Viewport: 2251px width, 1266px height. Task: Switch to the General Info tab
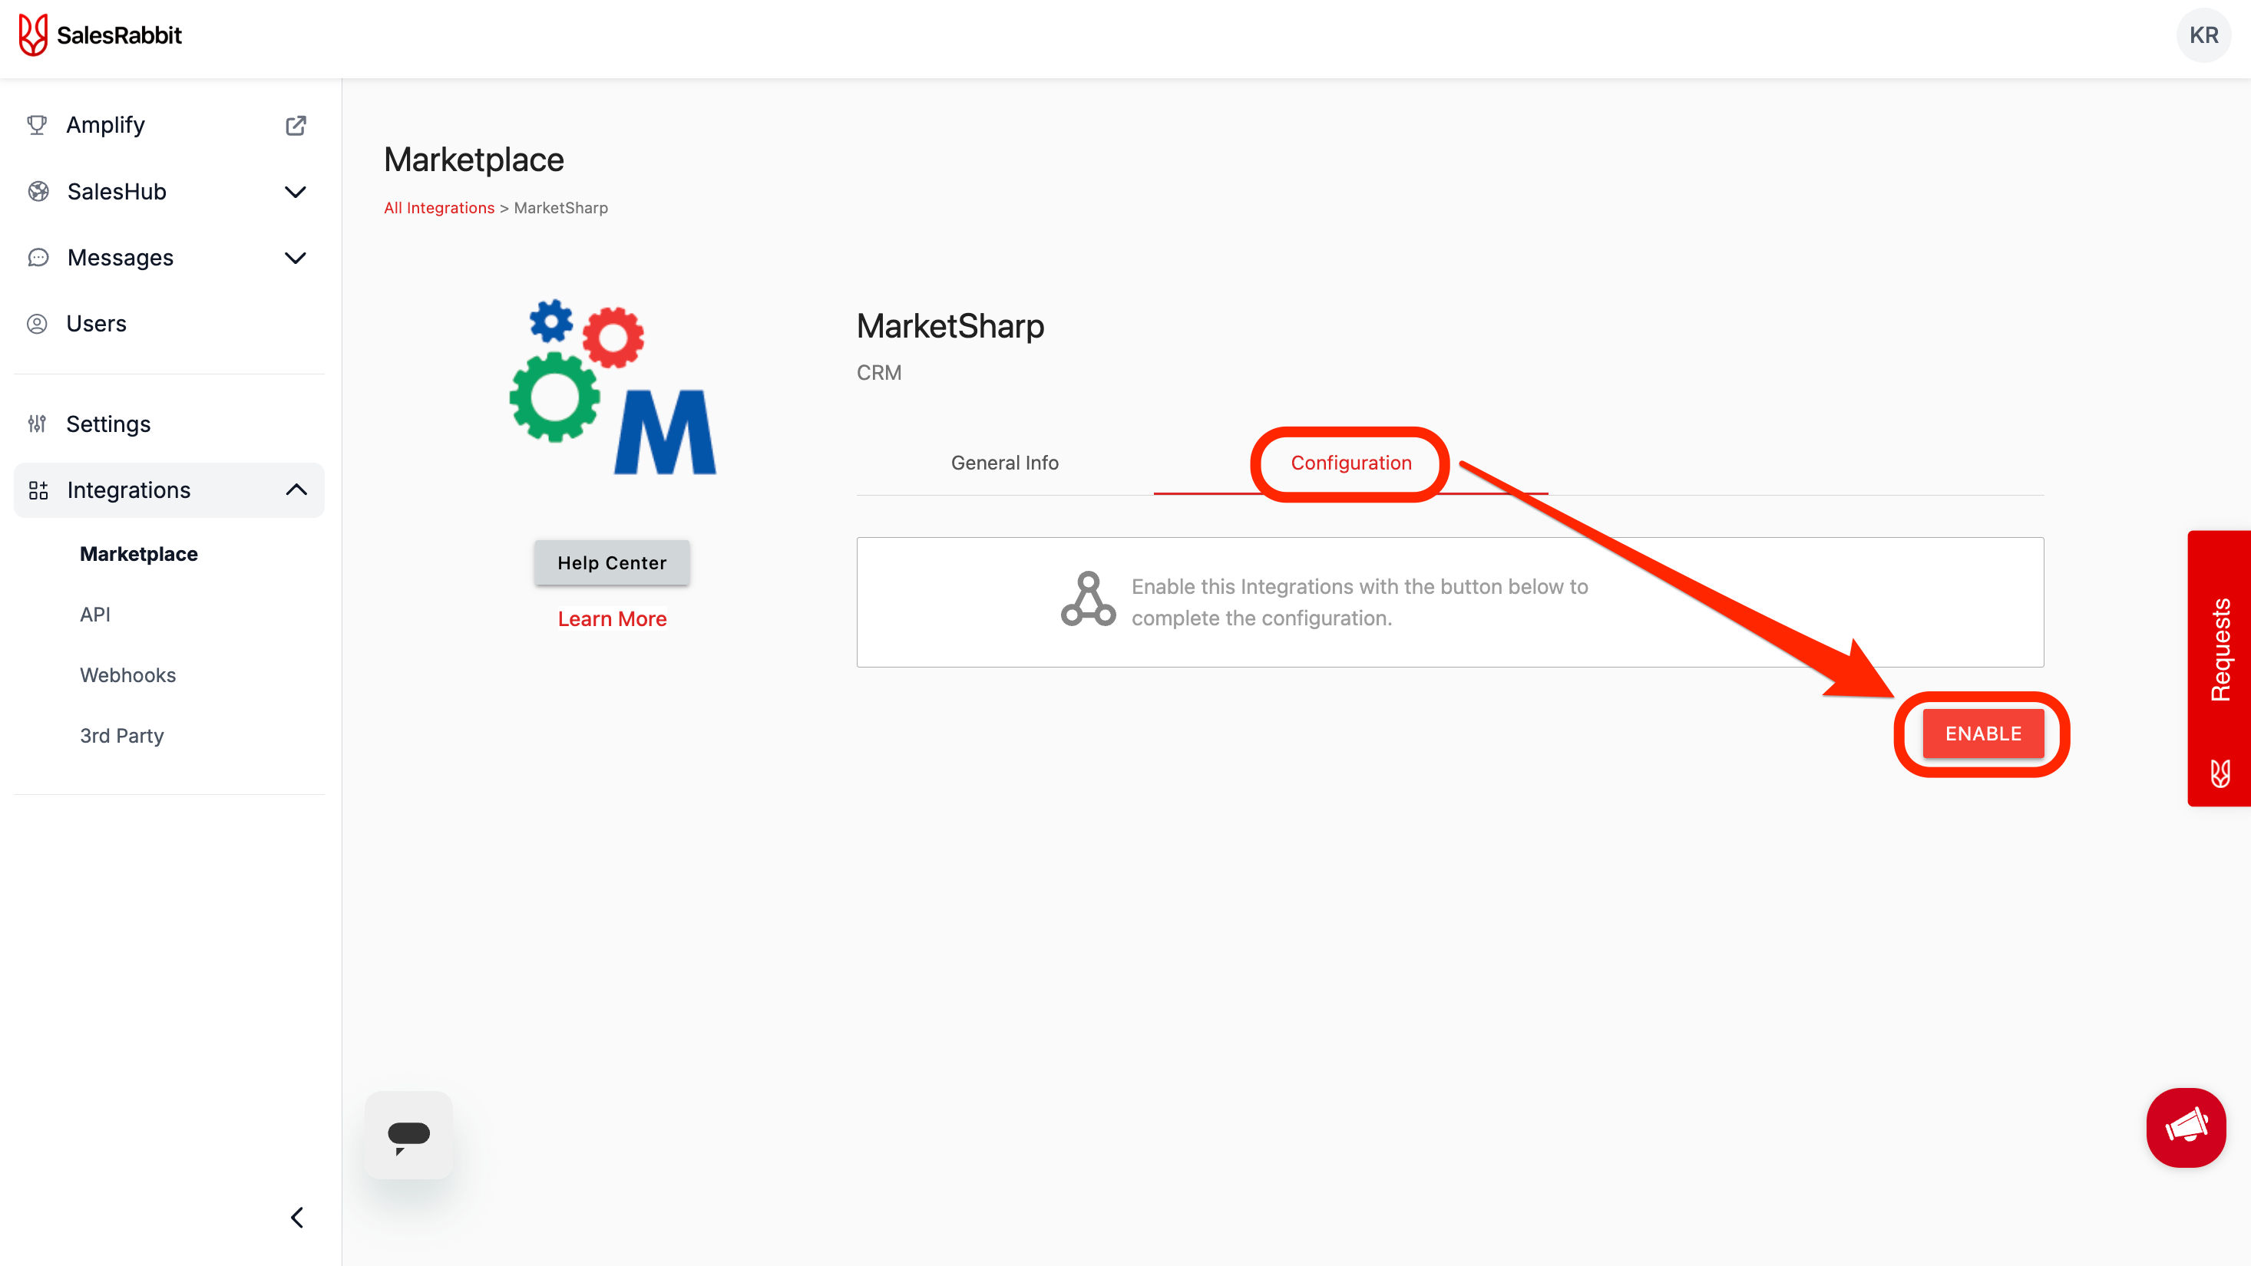[1004, 463]
